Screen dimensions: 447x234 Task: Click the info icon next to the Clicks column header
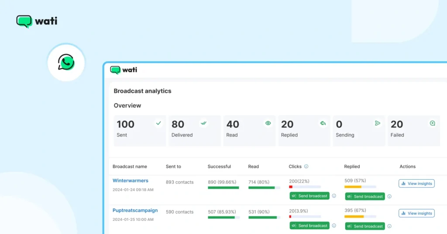(x=306, y=167)
